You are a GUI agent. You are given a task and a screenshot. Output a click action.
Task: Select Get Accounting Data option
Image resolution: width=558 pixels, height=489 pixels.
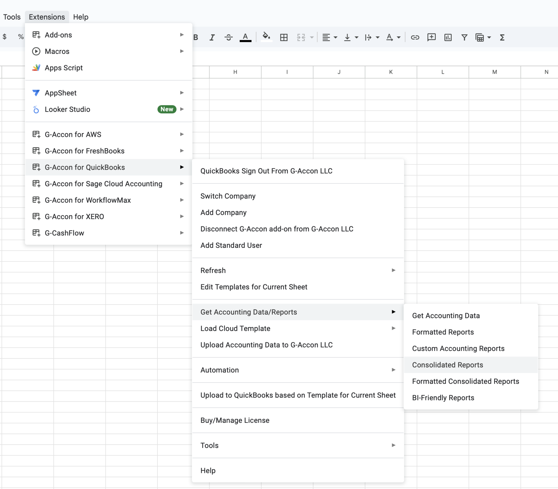[x=471, y=316]
